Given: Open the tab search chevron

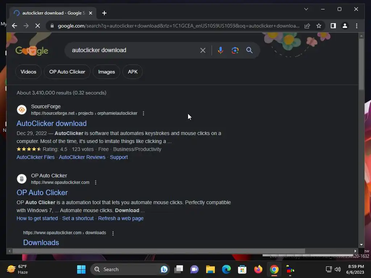Looking at the screenshot, I should (x=306, y=9).
